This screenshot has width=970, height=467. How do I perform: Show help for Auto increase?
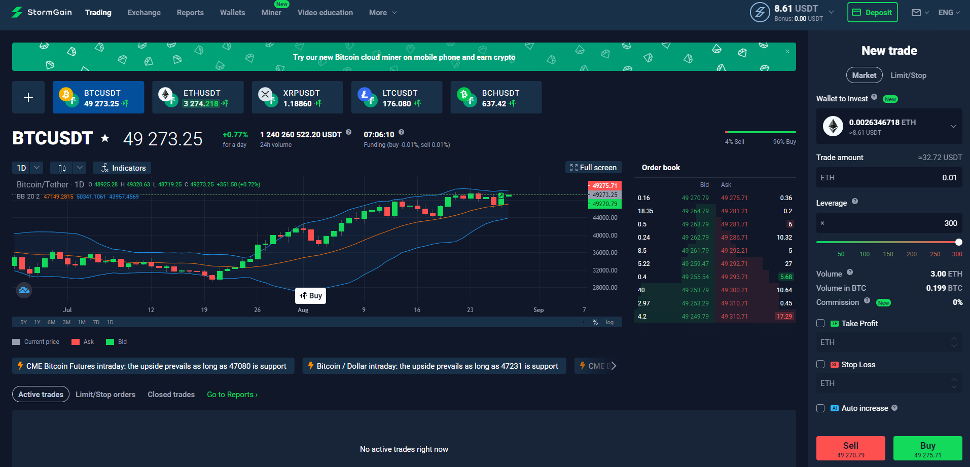894,408
